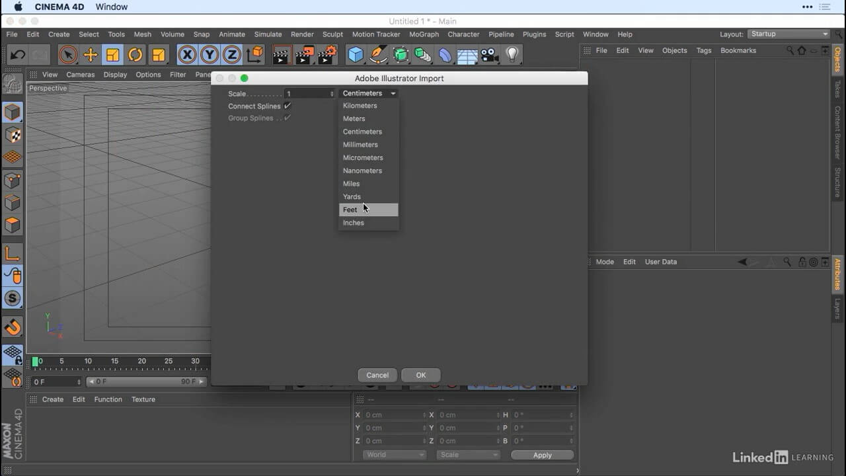This screenshot has width=846, height=476.
Task: Toggle the X axis lock
Action: [x=187, y=55]
